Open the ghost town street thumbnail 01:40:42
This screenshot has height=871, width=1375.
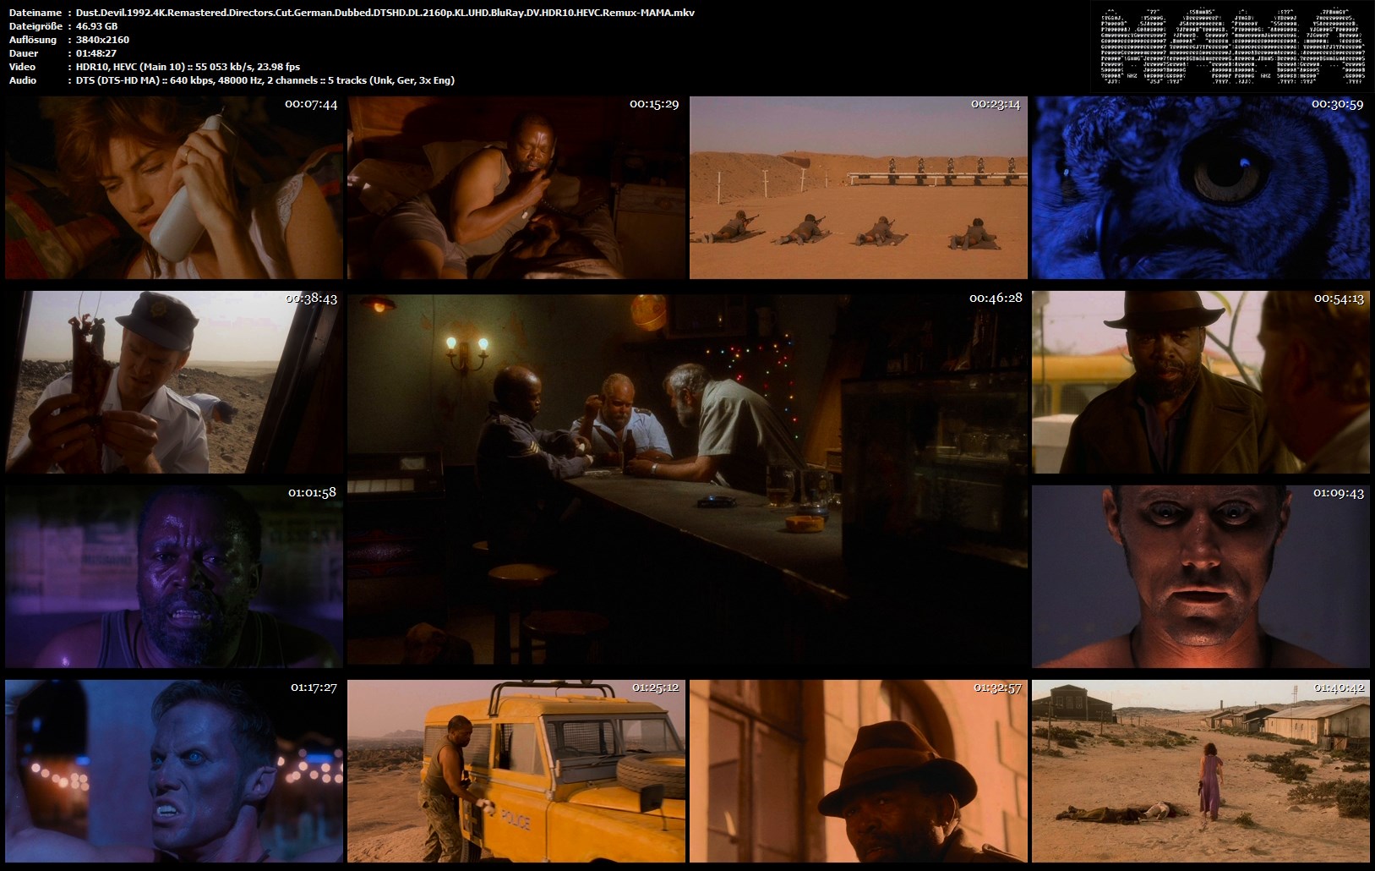pos(1201,771)
